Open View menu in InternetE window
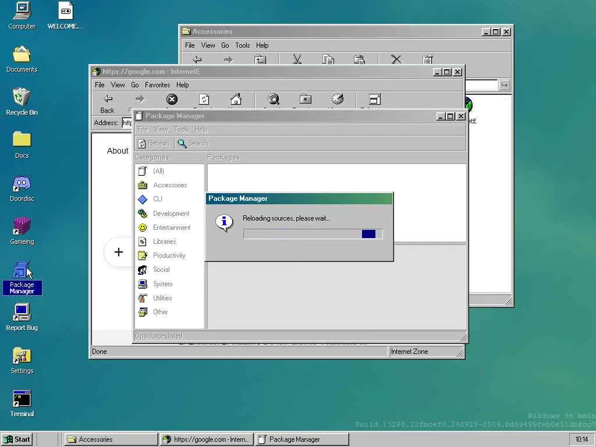 pos(118,85)
